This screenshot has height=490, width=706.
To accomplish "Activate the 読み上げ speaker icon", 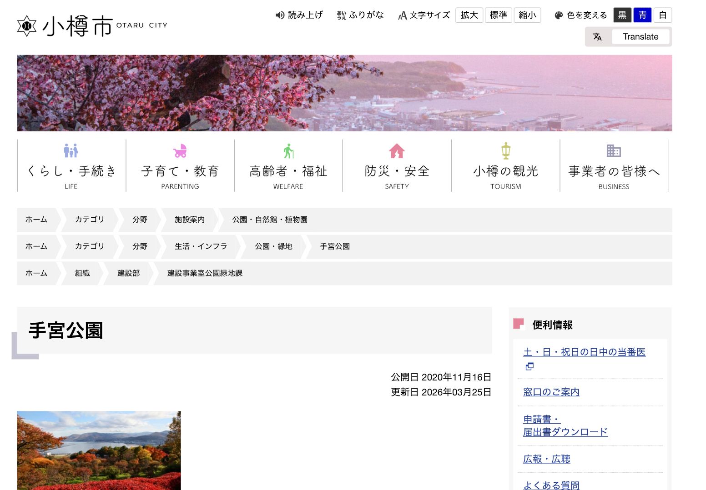I will click(x=280, y=15).
